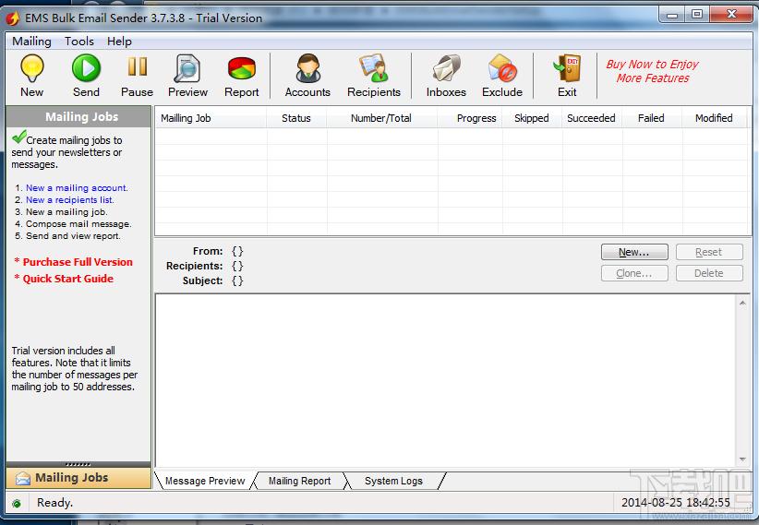Click the From: field label

tap(208, 251)
